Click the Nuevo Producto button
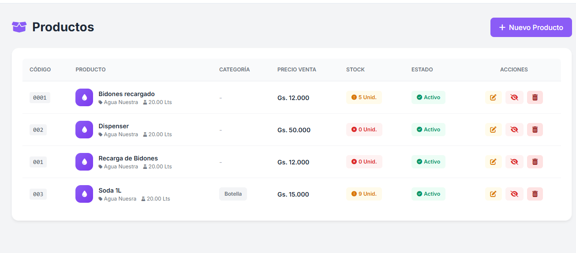The width and height of the screenshot is (576, 253). 531,27
